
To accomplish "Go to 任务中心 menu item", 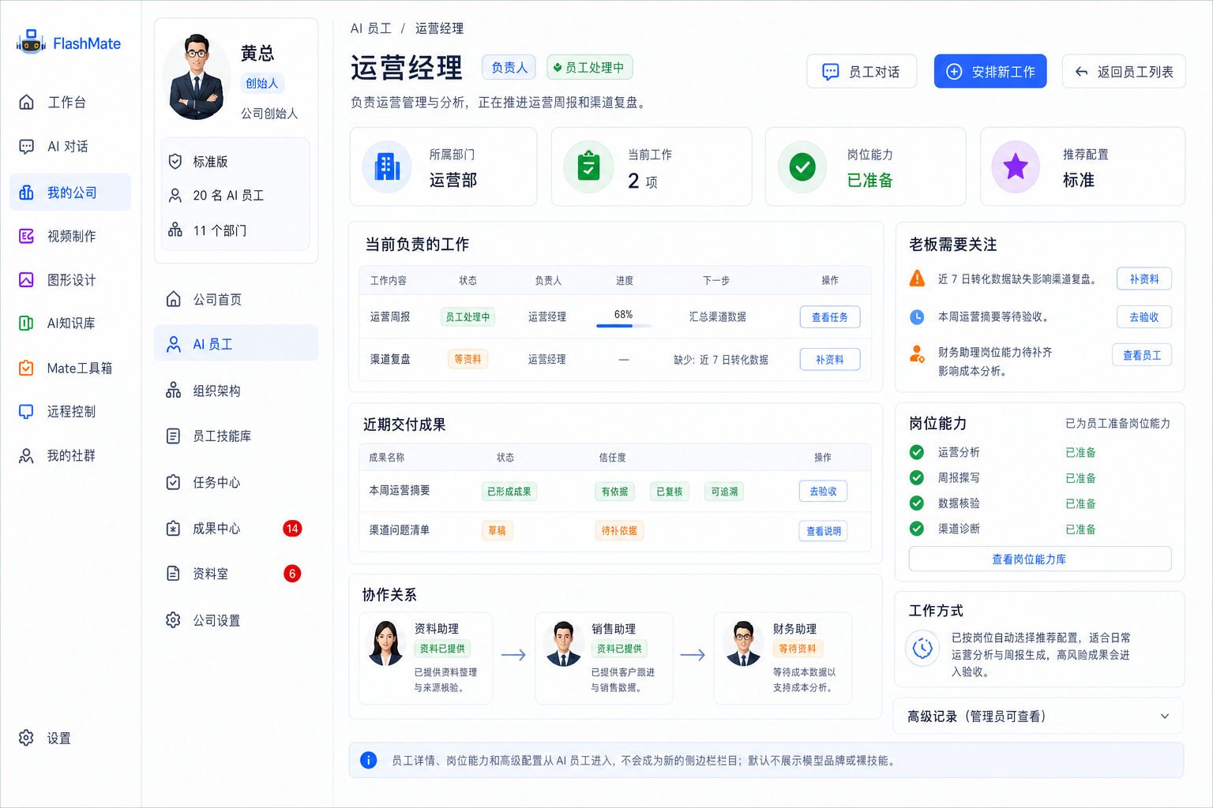I will pos(236,482).
